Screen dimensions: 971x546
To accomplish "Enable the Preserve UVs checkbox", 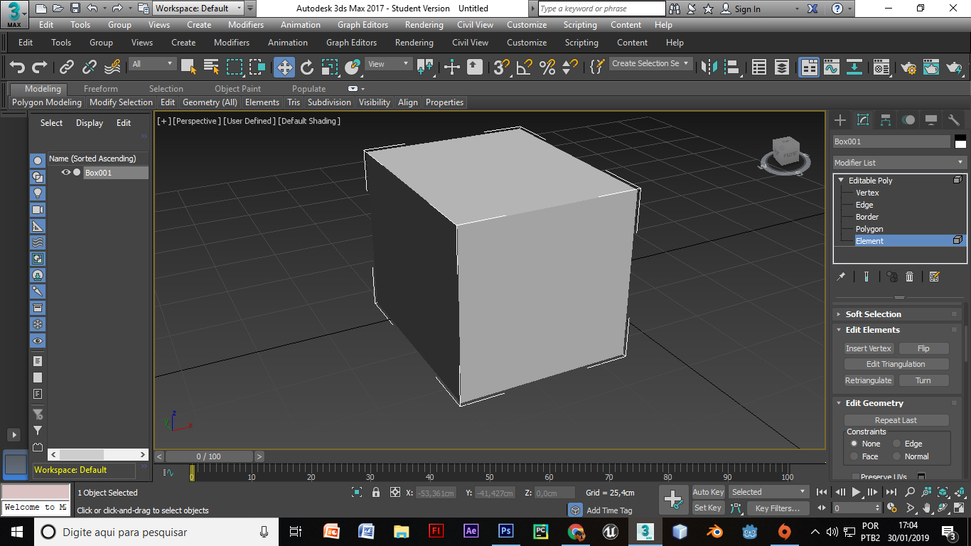I will click(855, 477).
